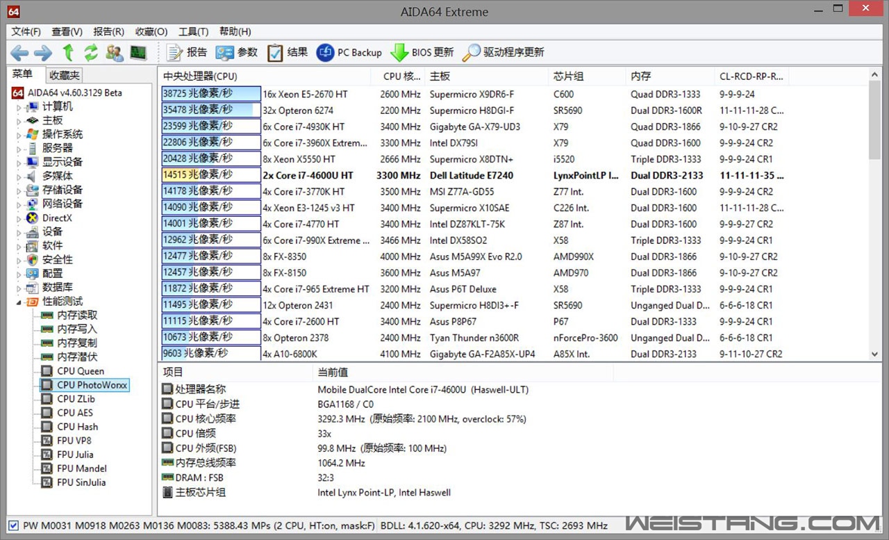Screen dimensions: 889x540
Task: Expand the 操作系统 tree node
Action: point(19,135)
